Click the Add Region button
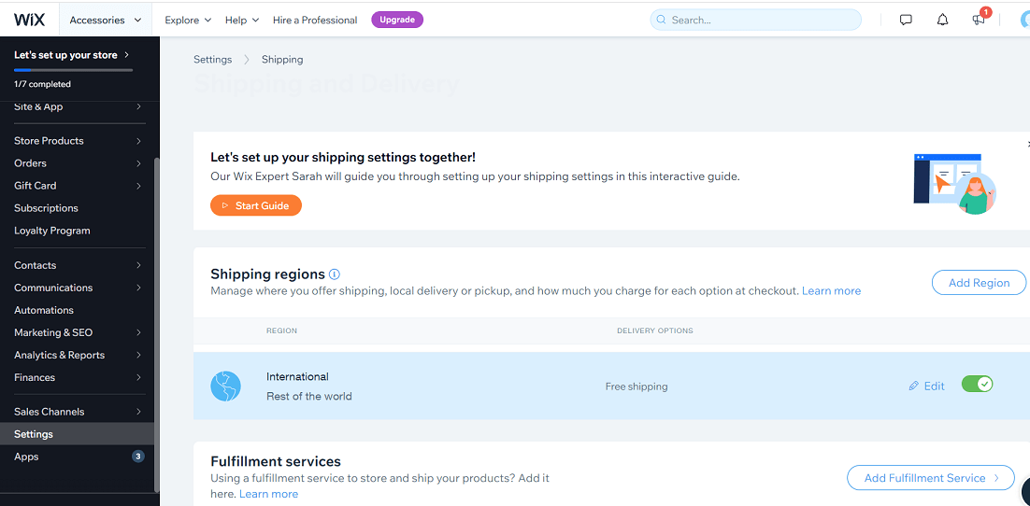 click(x=979, y=282)
